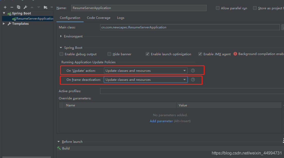This screenshot has width=284, height=158.
Task: Open the On 'Update' action dropdown
Action: pos(146,70)
